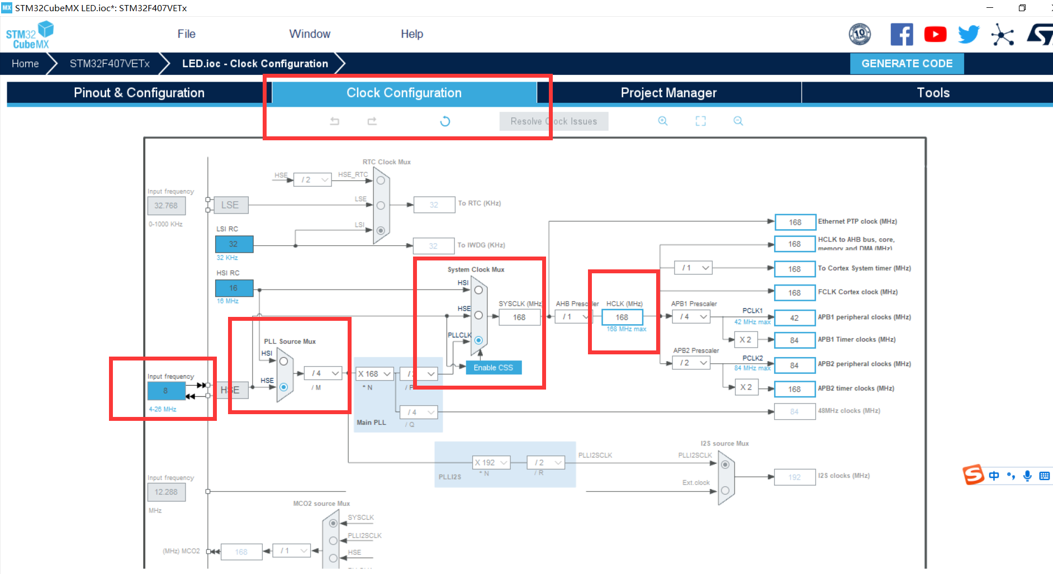
Task: Select HSE_RTC in RTC Clock Mux
Action: pos(381,181)
